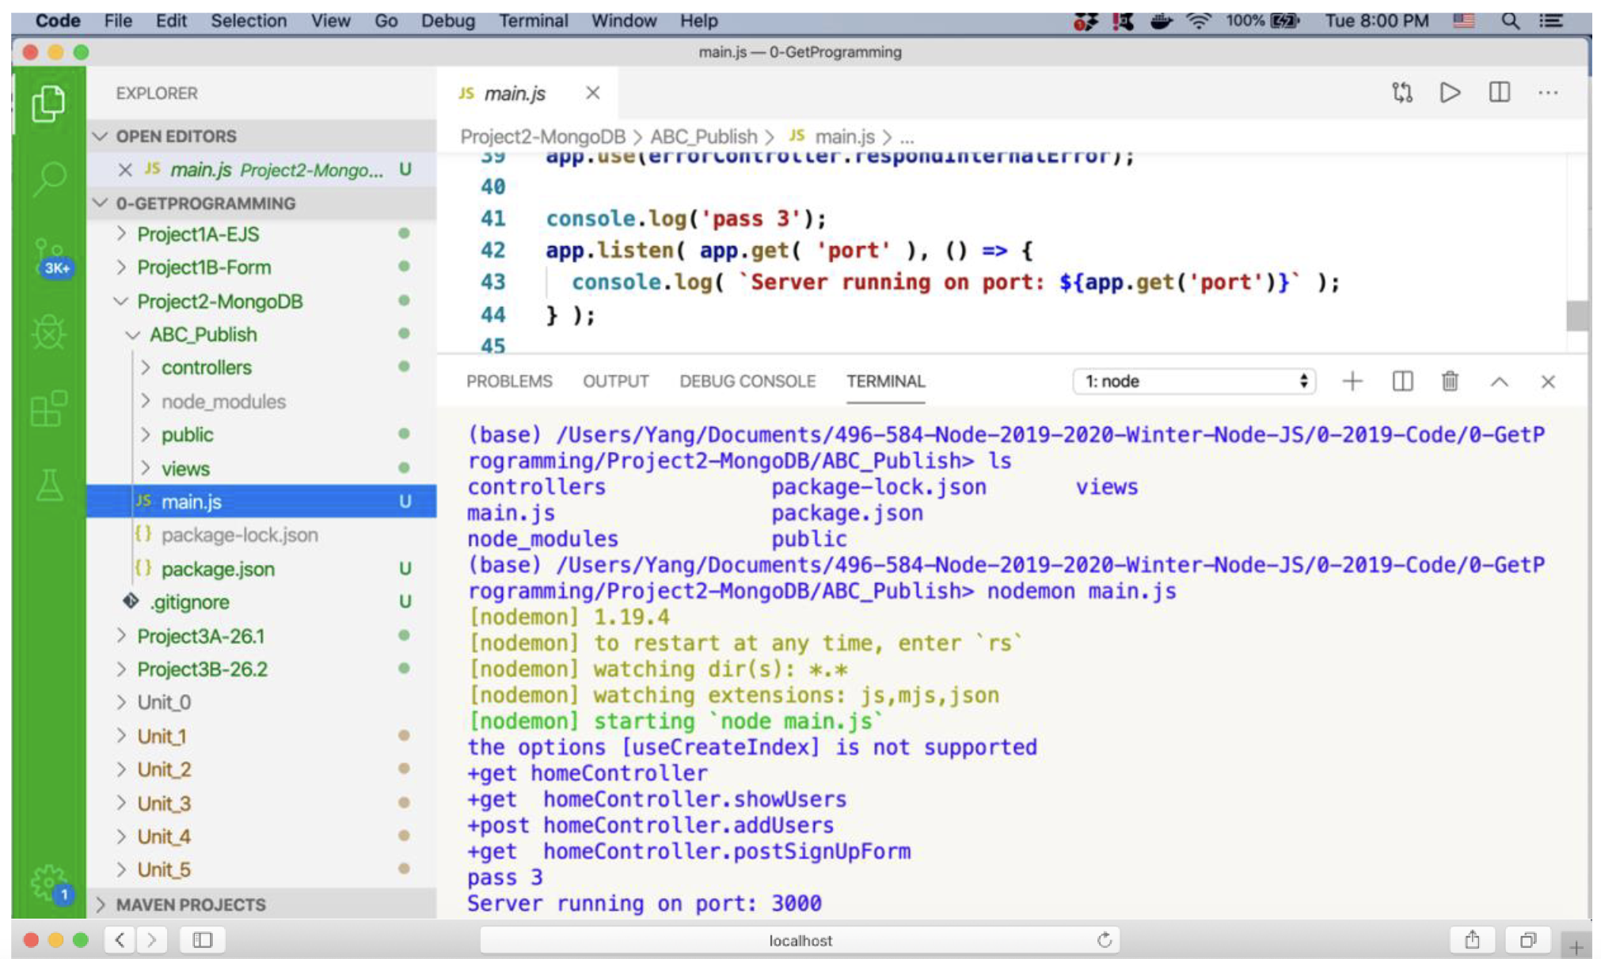Open the Terminal menu in menu bar

tap(533, 21)
